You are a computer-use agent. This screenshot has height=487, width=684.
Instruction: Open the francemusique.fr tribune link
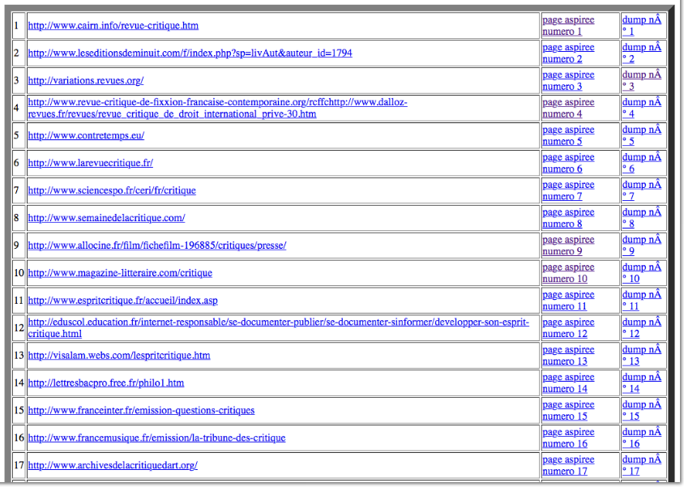click(156, 438)
